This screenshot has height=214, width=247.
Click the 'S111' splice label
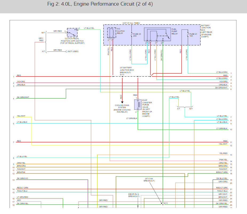pos(166,203)
